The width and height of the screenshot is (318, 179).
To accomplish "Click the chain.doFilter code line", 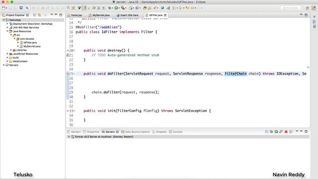I will [125, 92].
